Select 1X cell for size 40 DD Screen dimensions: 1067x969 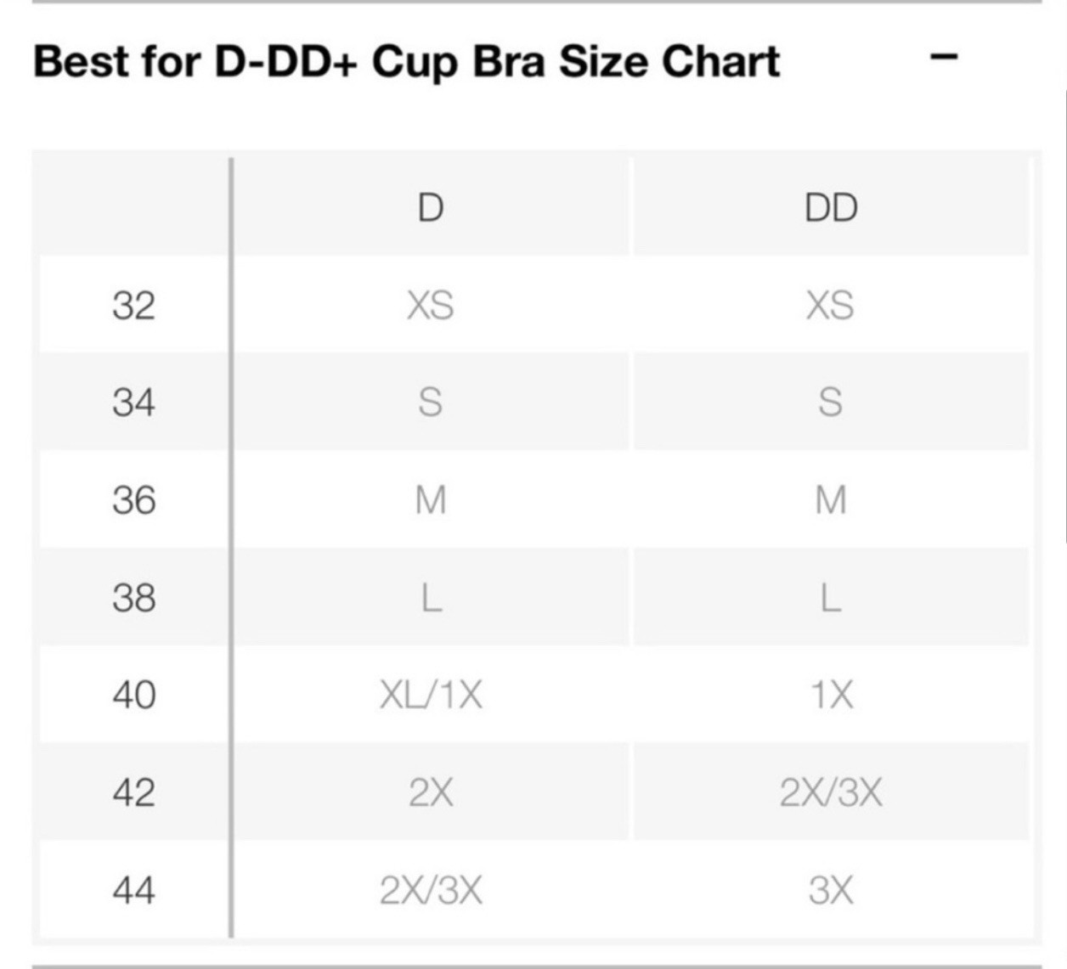pyautogui.click(x=831, y=695)
